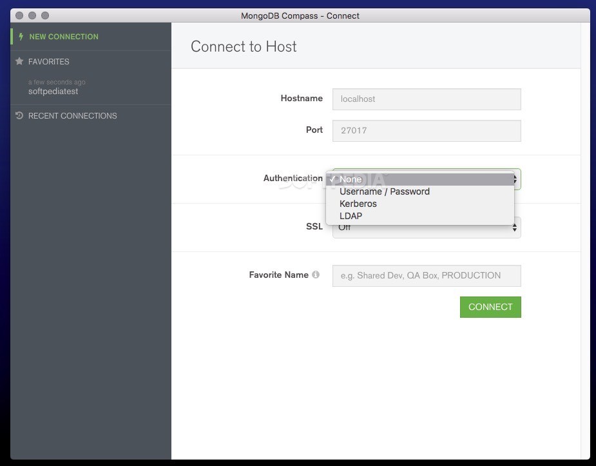Open the New Connection sidebar item

[91, 37]
